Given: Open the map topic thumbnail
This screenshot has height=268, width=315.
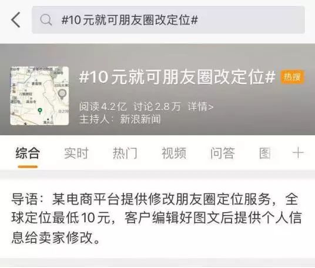Looking at the screenshot, I should 39,96.
